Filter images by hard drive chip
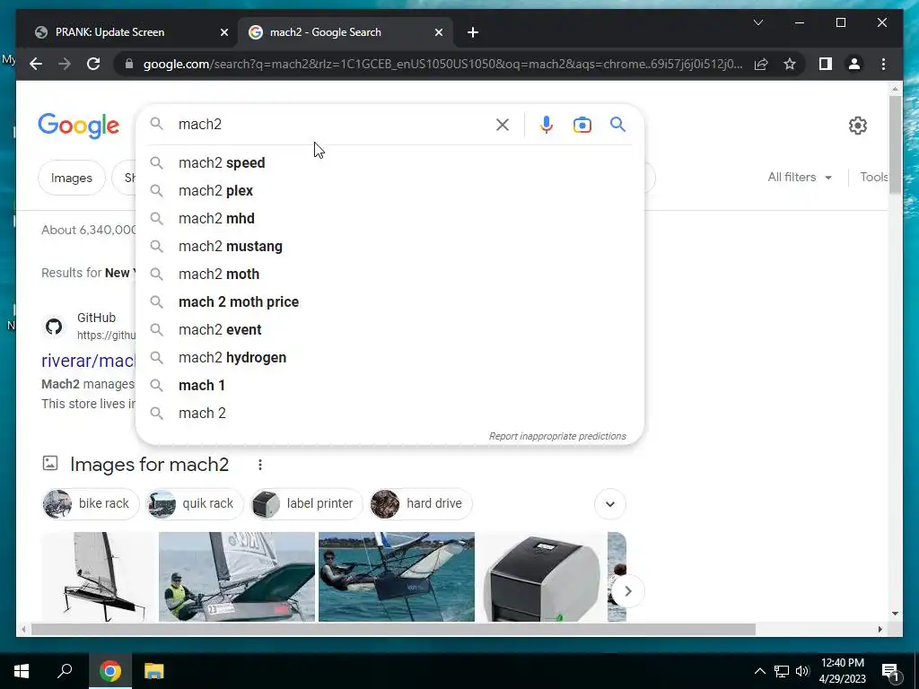The width and height of the screenshot is (919, 689). click(421, 503)
